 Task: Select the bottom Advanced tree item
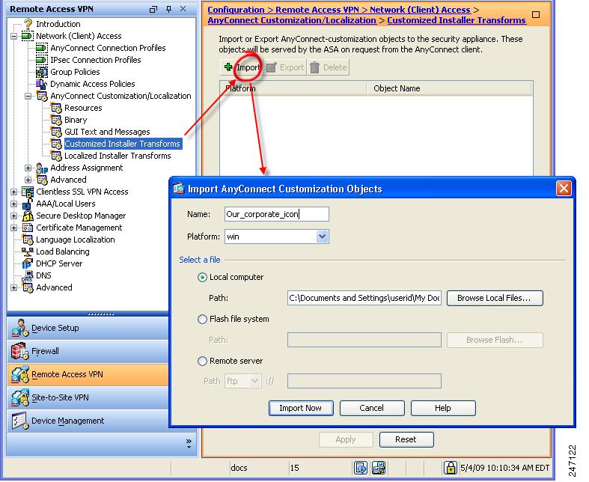coord(54,287)
